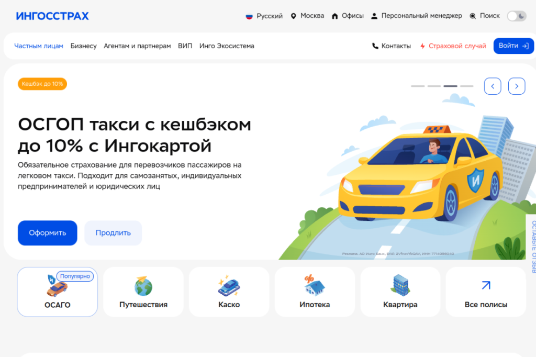The height and width of the screenshot is (357, 536).
Task: Open the ВИП menu item
Action: coord(185,46)
